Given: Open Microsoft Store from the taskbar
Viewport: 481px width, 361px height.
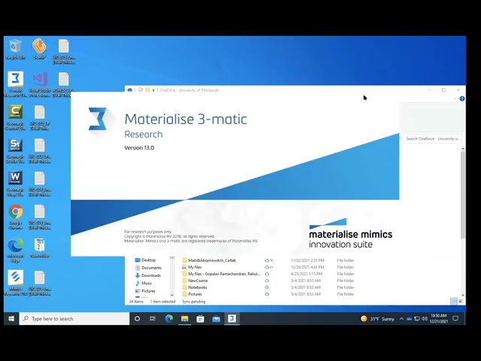Looking at the screenshot, I should pyautogui.click(x=201, y=319).
